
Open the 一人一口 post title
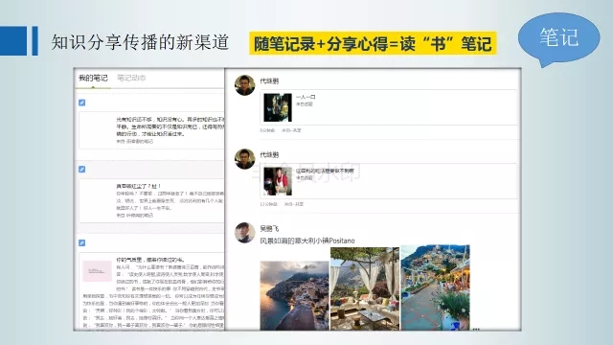point(306,97)
